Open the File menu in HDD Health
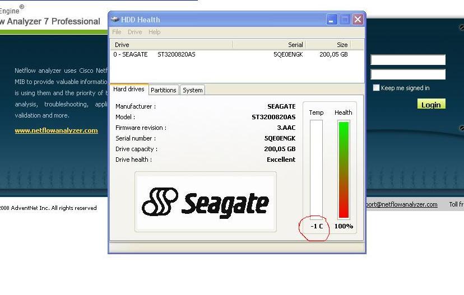 [x=117, y=32]
